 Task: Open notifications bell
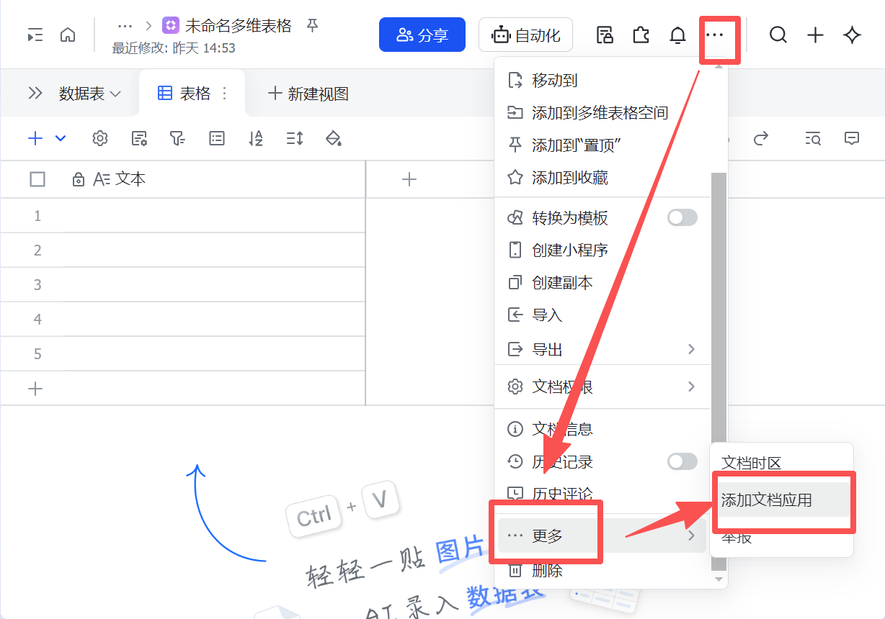677,35
